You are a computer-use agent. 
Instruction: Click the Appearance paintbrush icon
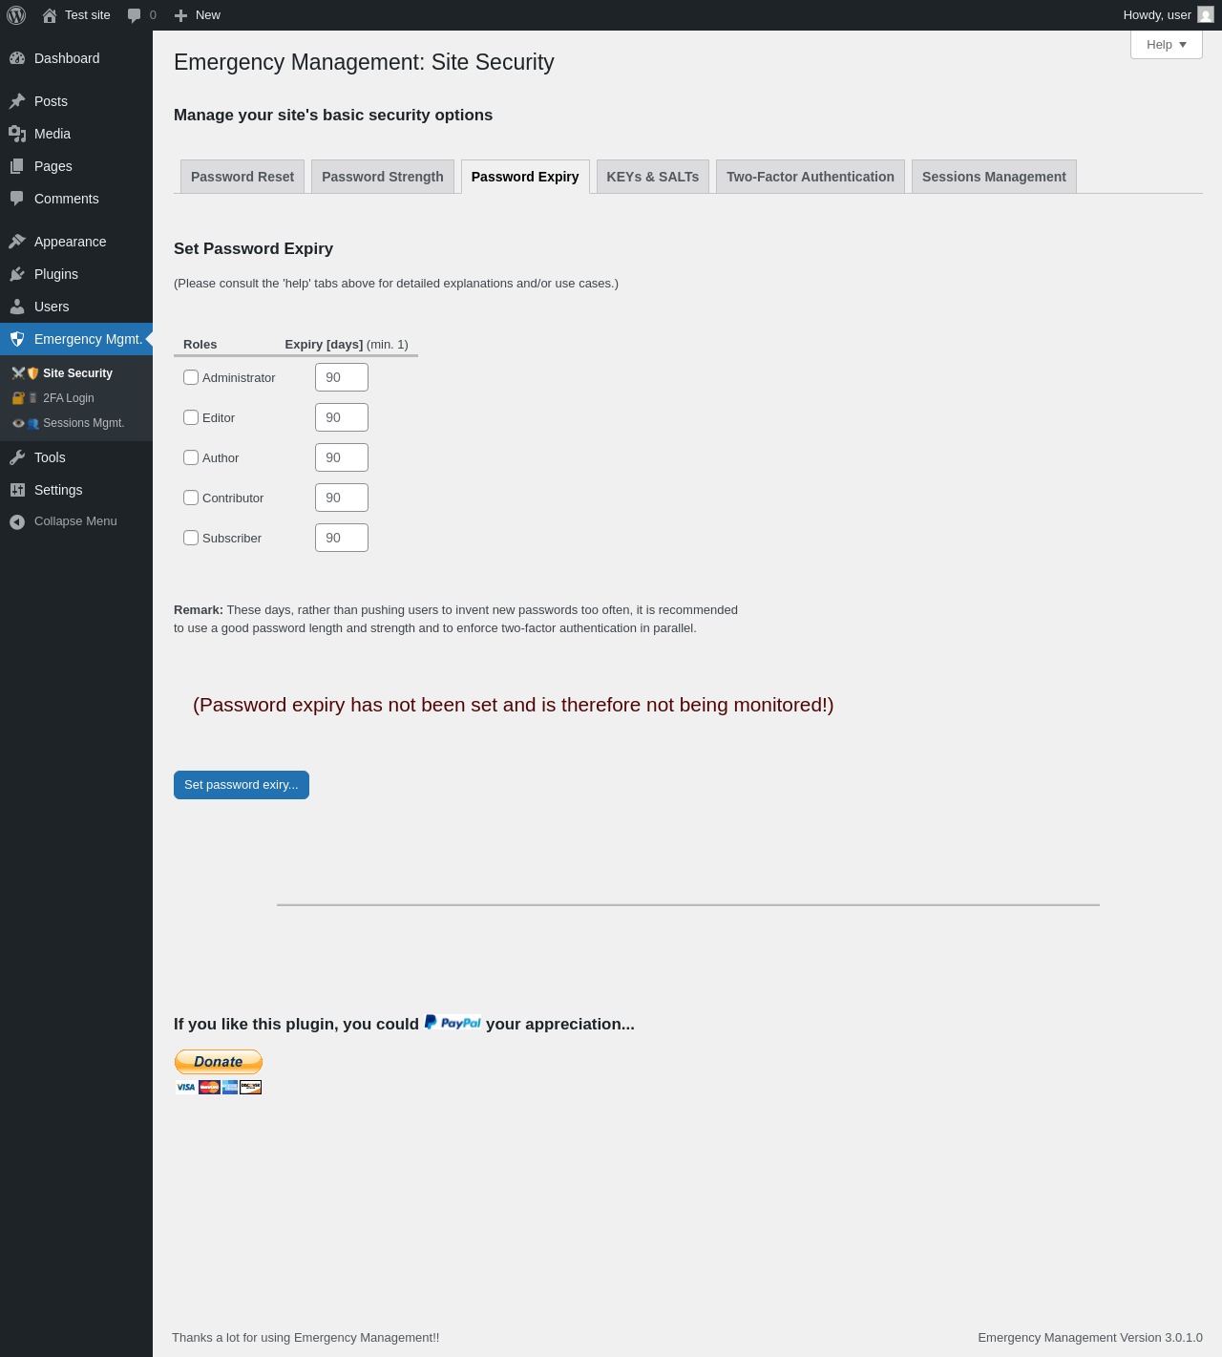coord(17,242)
